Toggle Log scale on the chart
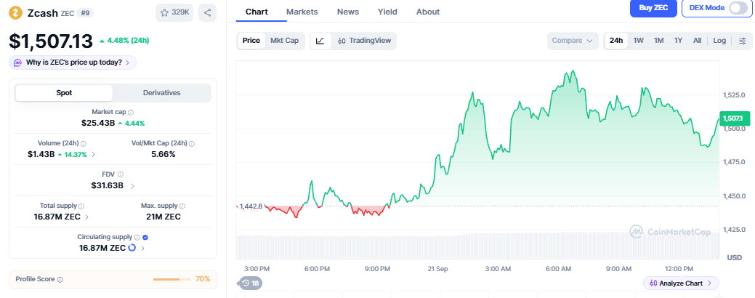 719,41
